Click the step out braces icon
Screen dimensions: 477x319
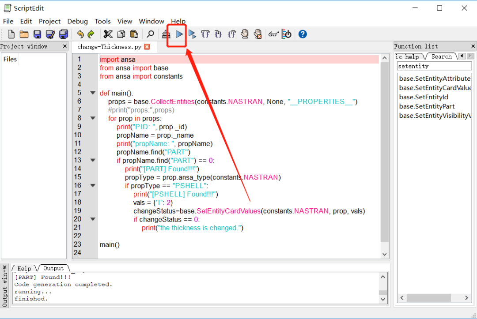(x=231, y=34)
